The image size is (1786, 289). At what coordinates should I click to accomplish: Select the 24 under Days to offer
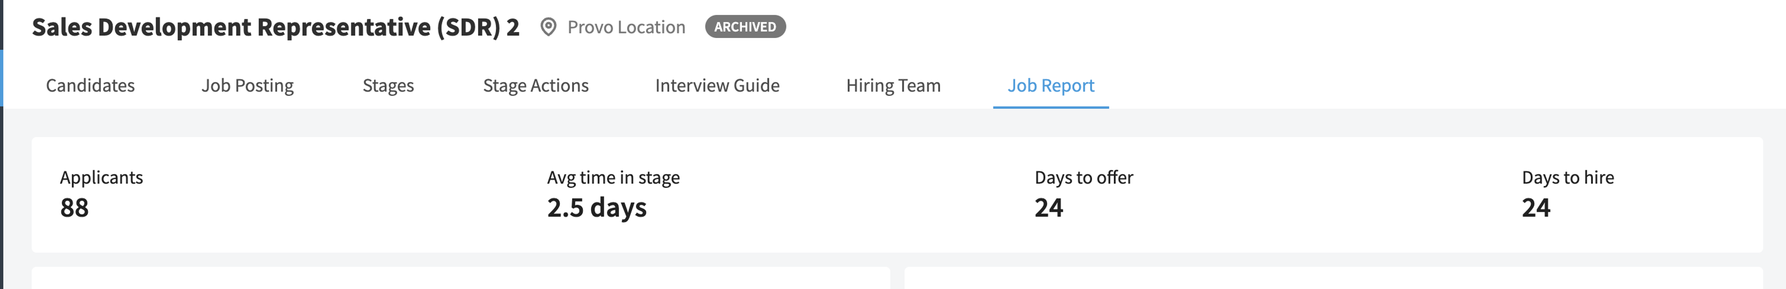tap(1048, 207)
